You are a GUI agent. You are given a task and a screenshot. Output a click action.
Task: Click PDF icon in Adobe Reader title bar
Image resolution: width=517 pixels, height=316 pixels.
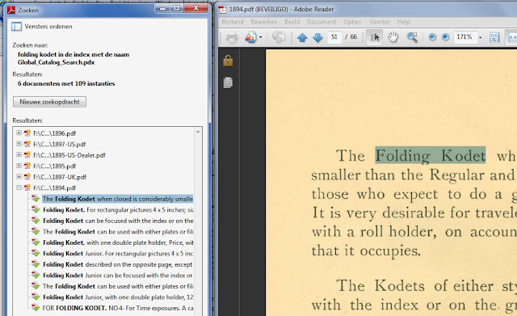point(223,9)
